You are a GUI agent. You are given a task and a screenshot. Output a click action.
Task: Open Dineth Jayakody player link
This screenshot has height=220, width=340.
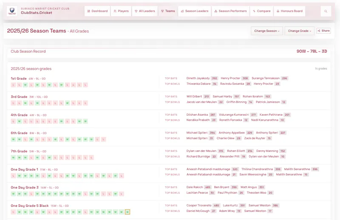click(x=198, y=78)
